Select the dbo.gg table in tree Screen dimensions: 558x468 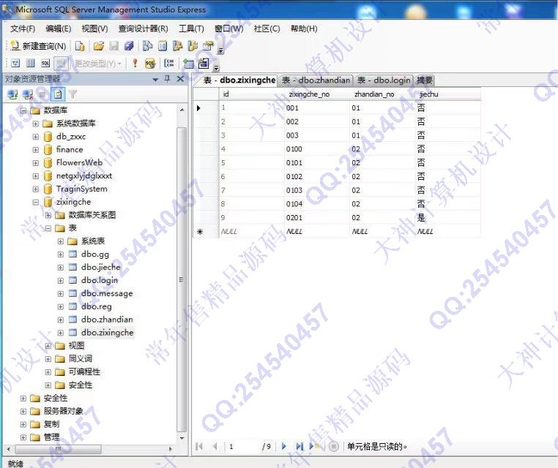pyautogui.click(x=95, y=254)
